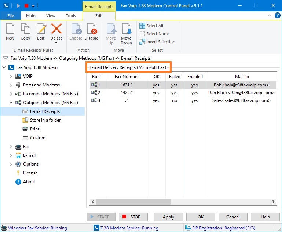Select rule 3 row icon

point(94,100)
